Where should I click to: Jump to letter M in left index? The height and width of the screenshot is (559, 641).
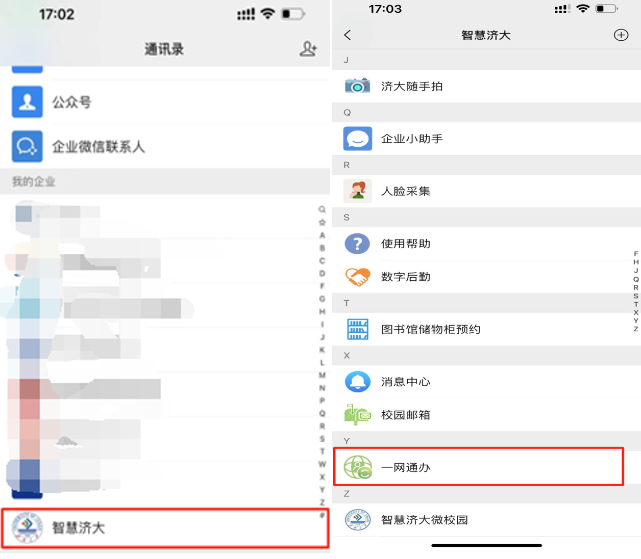pos(322,375)
